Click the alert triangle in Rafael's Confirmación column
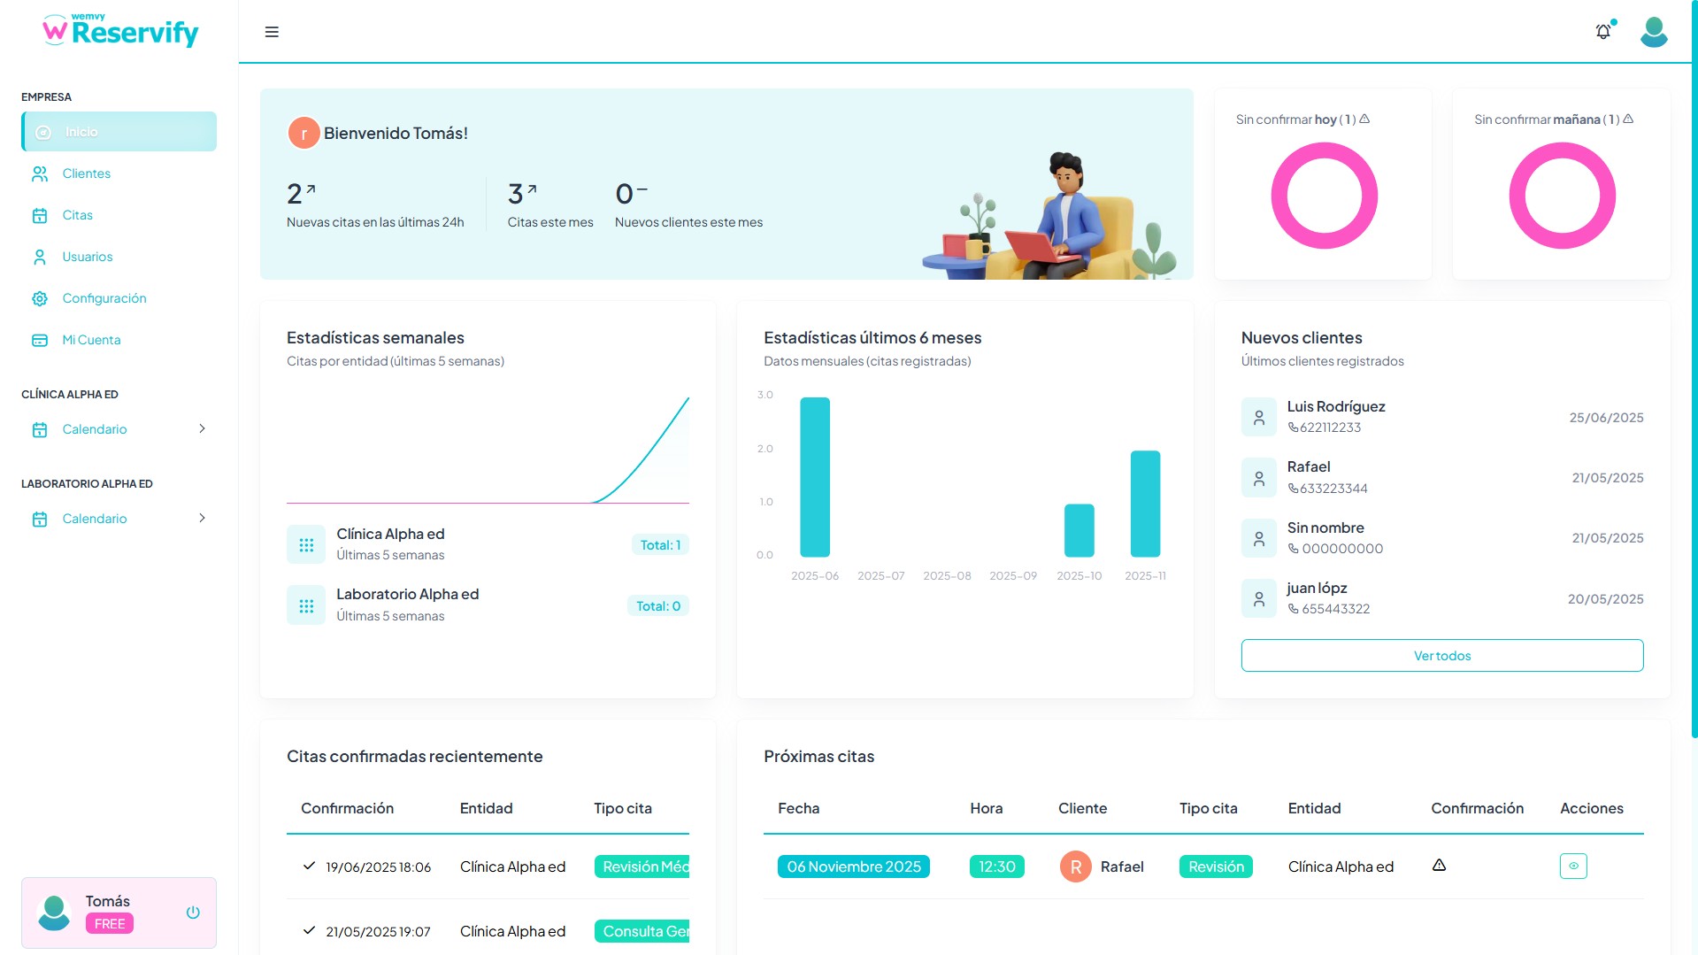Screen dimensions: 1698x955 click(1439, 865)
